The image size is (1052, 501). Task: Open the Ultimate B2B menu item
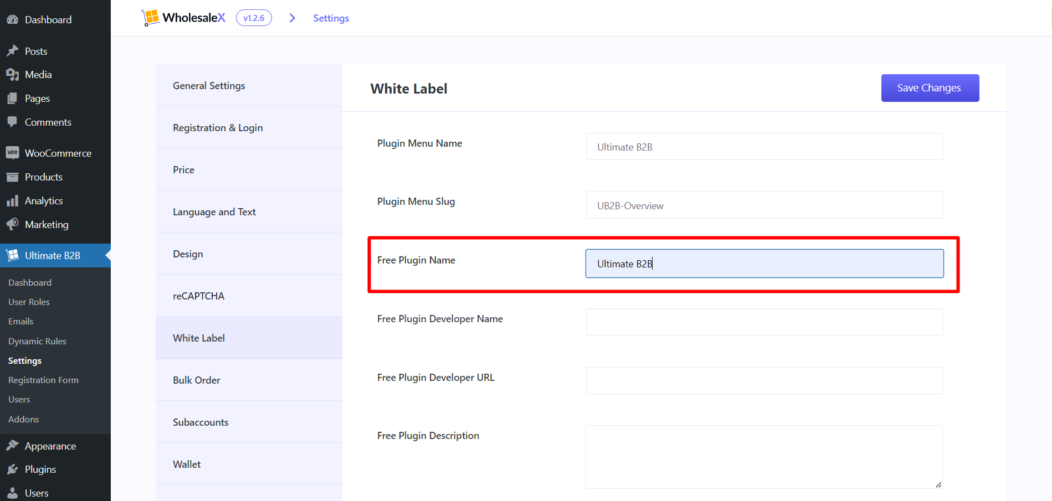55,255
